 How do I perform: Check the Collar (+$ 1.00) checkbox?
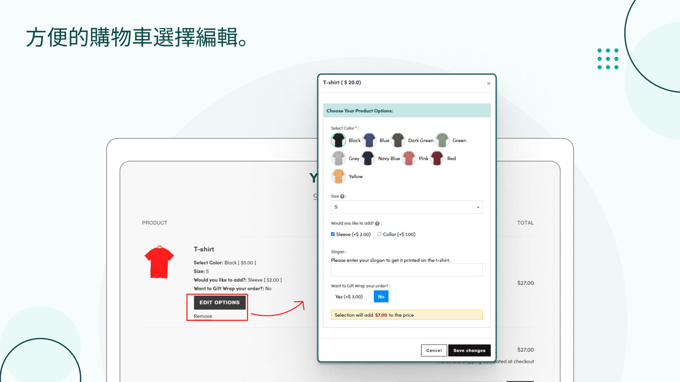pyautogui.click(x=379, y=234)
